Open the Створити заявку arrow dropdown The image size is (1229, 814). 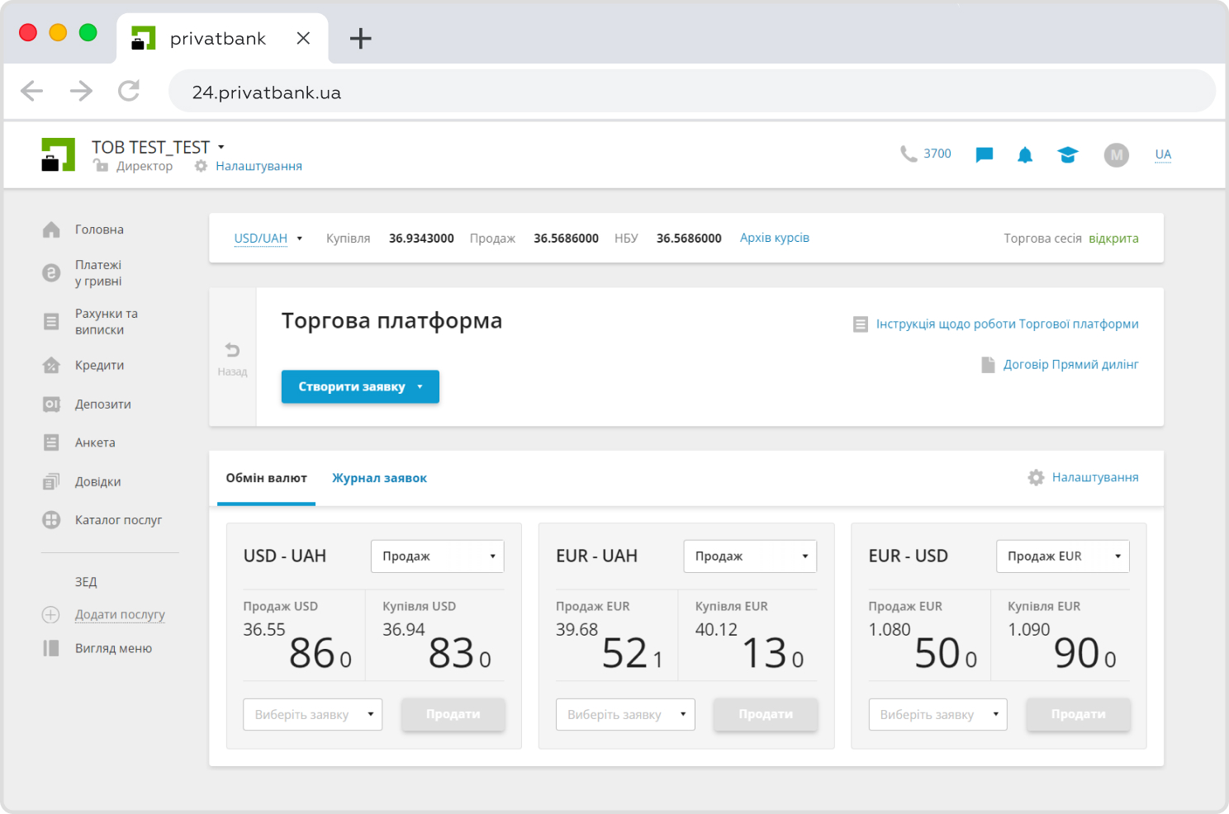click(421, 386)
